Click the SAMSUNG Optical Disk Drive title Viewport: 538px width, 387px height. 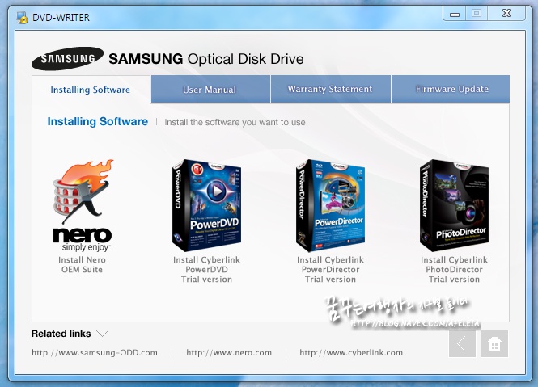pos(205,59)
